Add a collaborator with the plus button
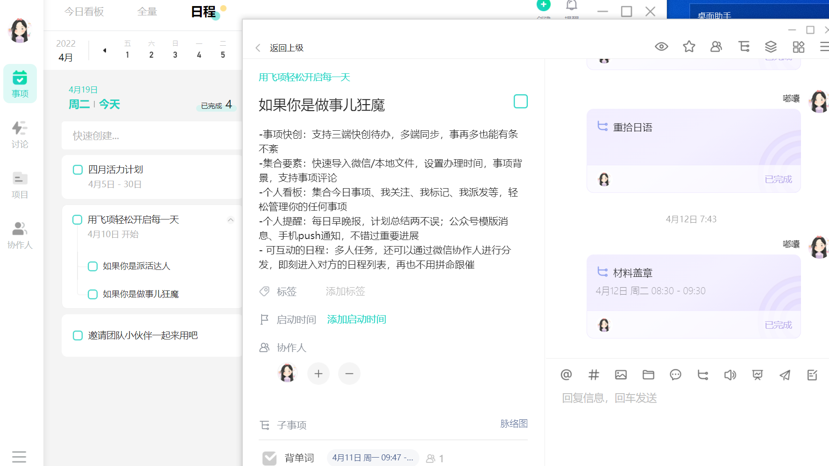This screenshot has width=829, height=466. 319,374
